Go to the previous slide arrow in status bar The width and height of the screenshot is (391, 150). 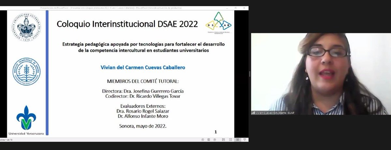[203, 140]
